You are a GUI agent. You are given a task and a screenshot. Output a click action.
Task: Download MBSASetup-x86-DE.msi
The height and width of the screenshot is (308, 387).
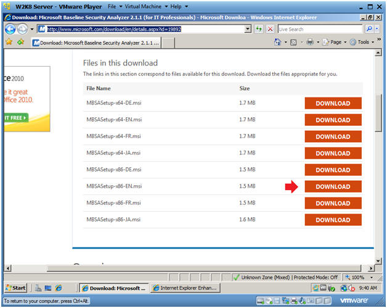(333, 170)
